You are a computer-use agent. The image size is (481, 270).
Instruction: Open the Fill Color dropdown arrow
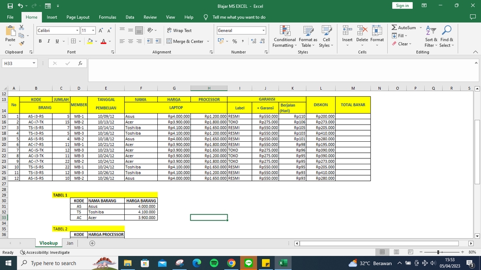point(96,41)
